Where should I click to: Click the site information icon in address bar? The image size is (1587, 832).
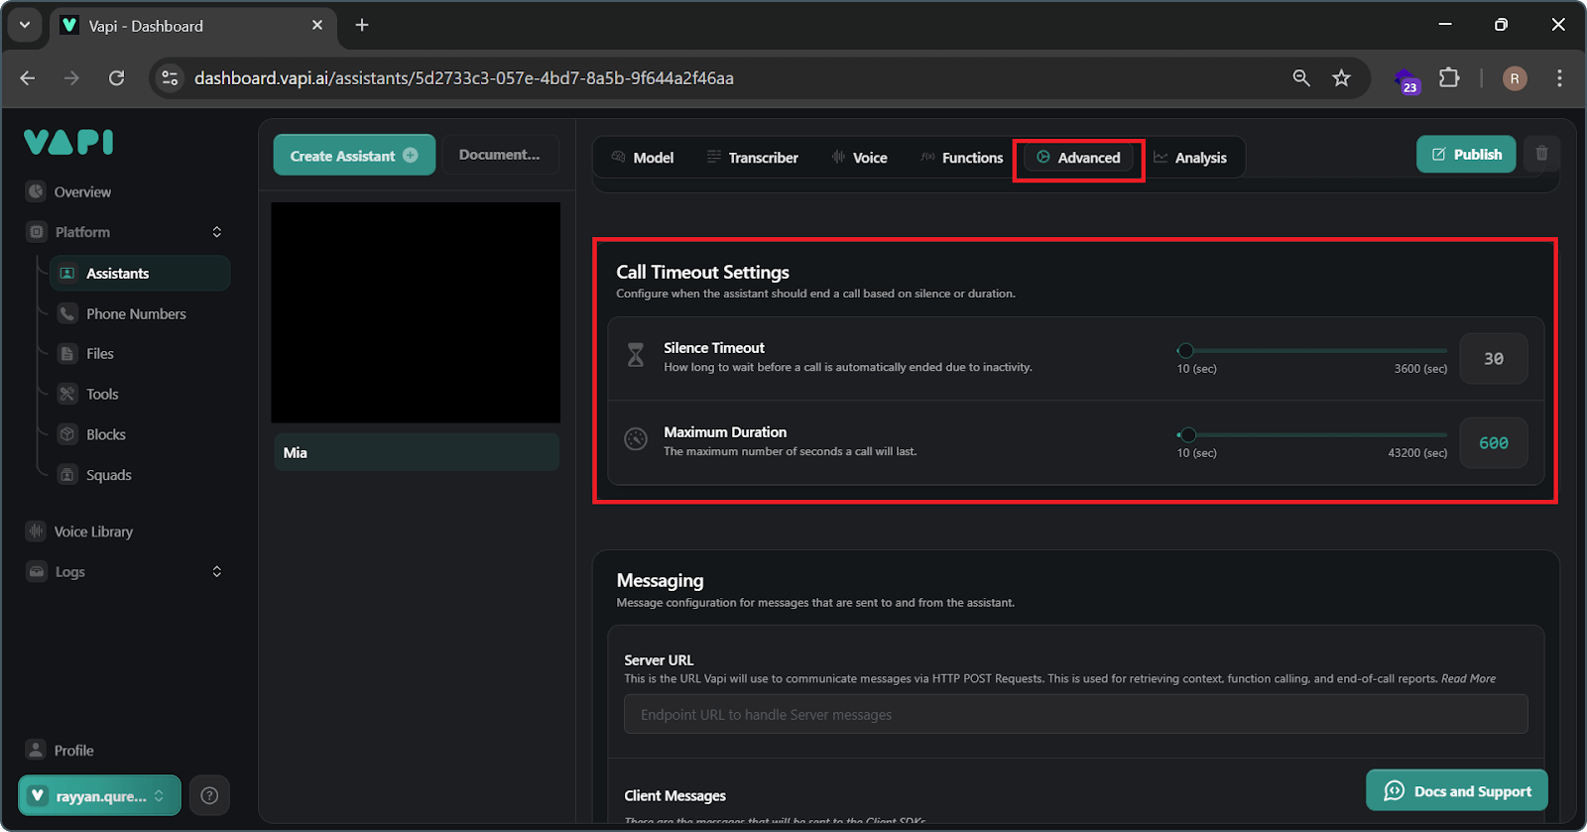(171, 78)
